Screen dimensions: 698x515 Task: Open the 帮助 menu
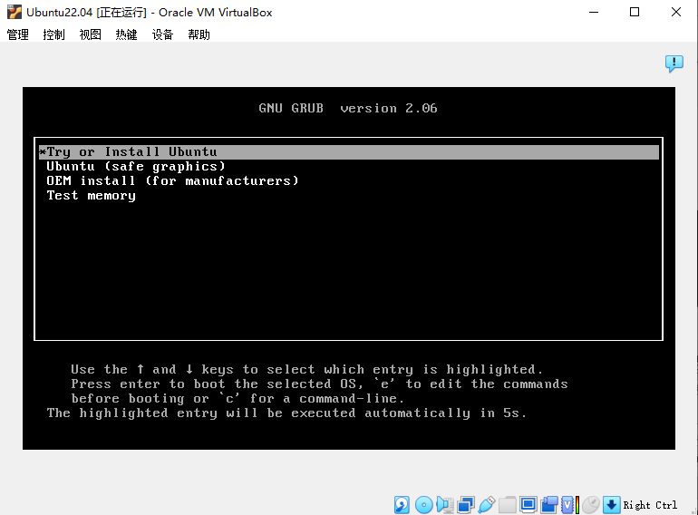pyautogui.click(x=199, y=34)
